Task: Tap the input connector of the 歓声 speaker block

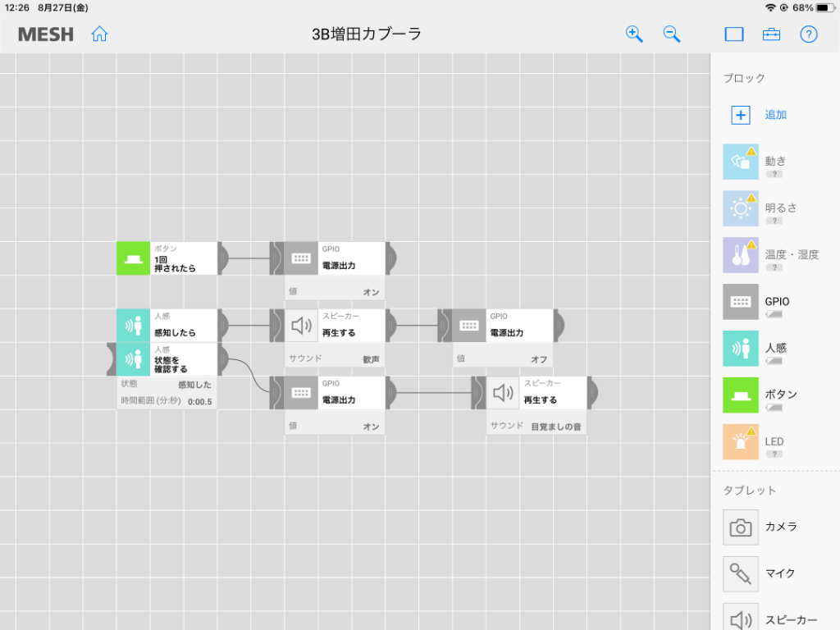Action: tap(276, 325)
